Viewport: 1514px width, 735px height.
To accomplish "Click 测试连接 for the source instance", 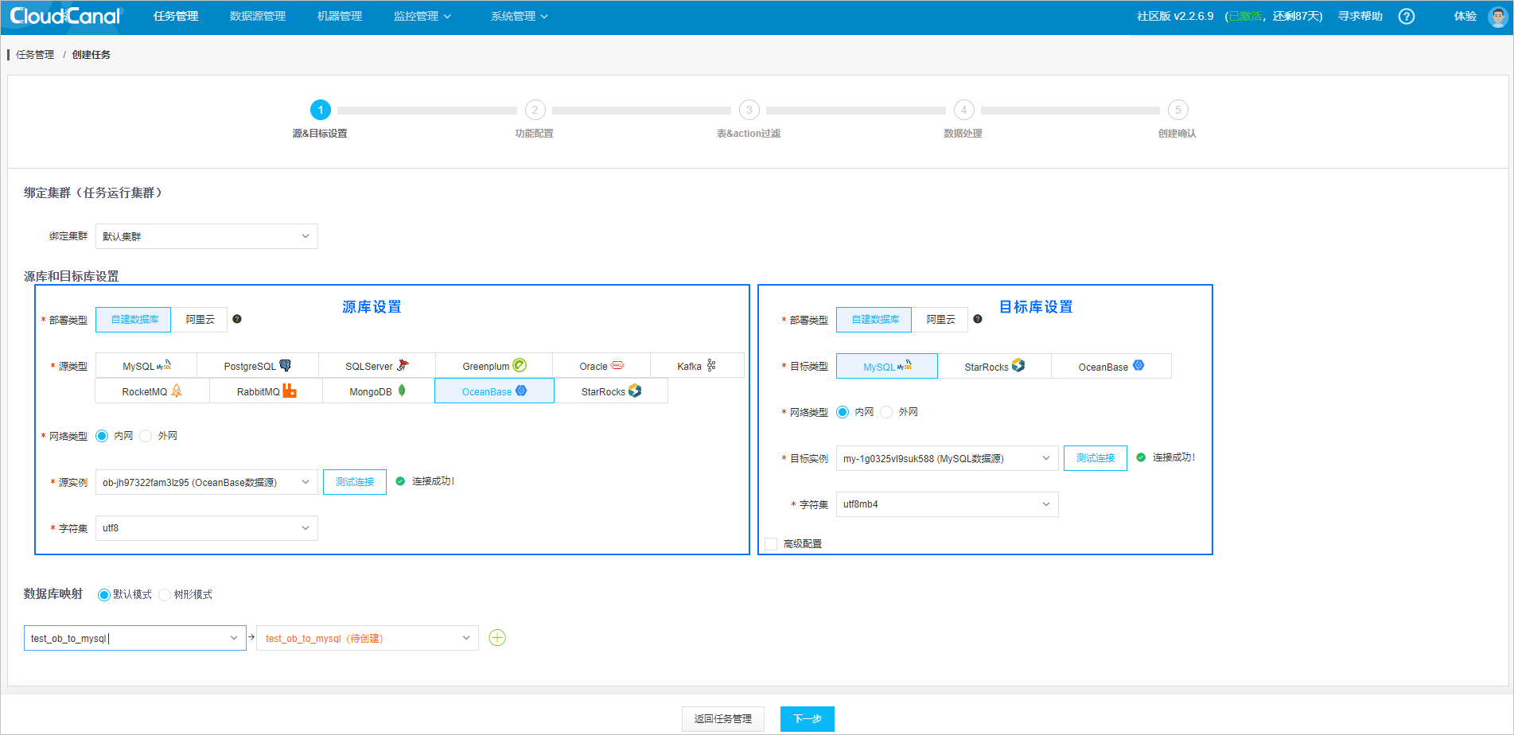I will pyautogui.click(x=354, y=481).
